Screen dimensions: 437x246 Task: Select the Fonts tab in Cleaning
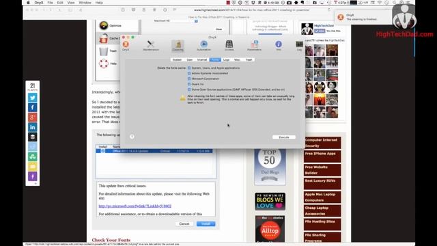tap(215, 59)
